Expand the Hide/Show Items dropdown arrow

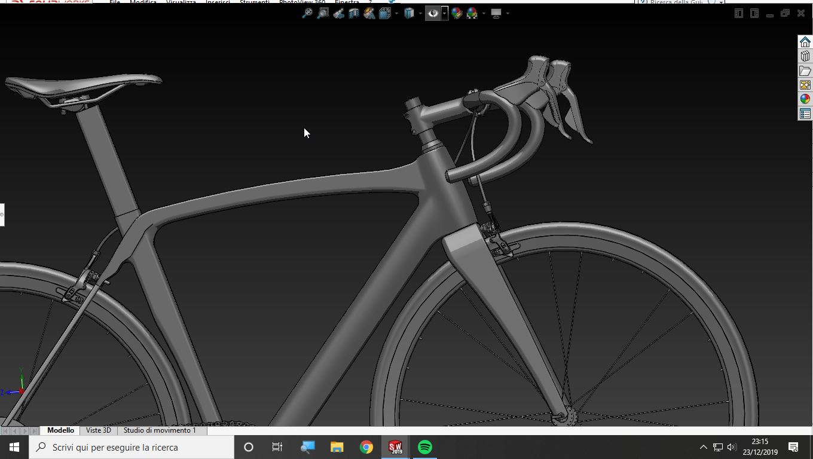tap(445, 13)
